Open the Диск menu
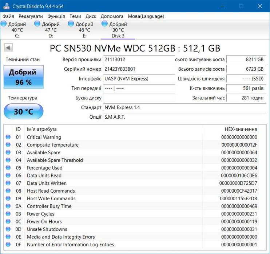Viewport: 270px width, 254px height. click(91, 16)
